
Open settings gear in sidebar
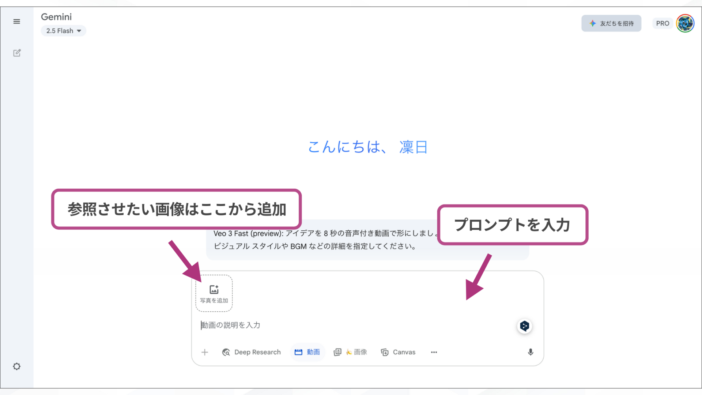(x=17, y=366)
